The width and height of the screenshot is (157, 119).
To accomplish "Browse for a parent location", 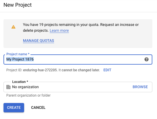I will coord(140,87).
